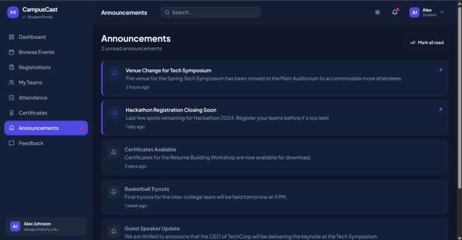Click the '2 hours ago' timestamp

138,87
